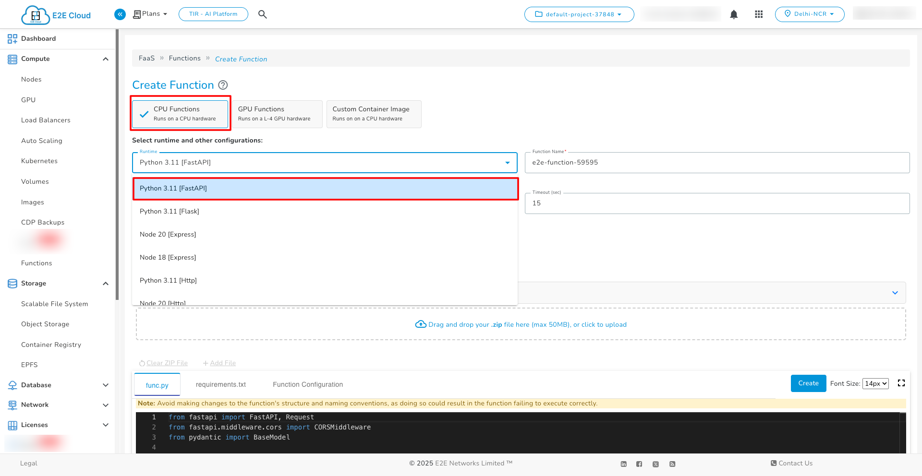Viewport: 922px width, 476px height.
Task: Click the Network icon in sidebar
Action: click(12, 405)
